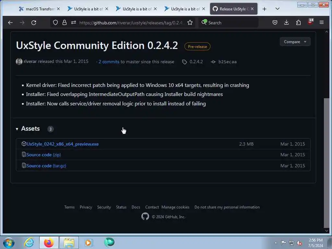Go back to the previous page
332x249 pixels.
click(10, 23)
